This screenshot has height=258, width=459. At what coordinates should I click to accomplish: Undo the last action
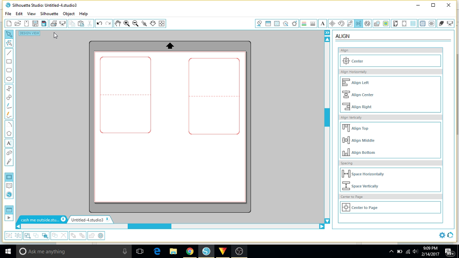pos(99,24)
